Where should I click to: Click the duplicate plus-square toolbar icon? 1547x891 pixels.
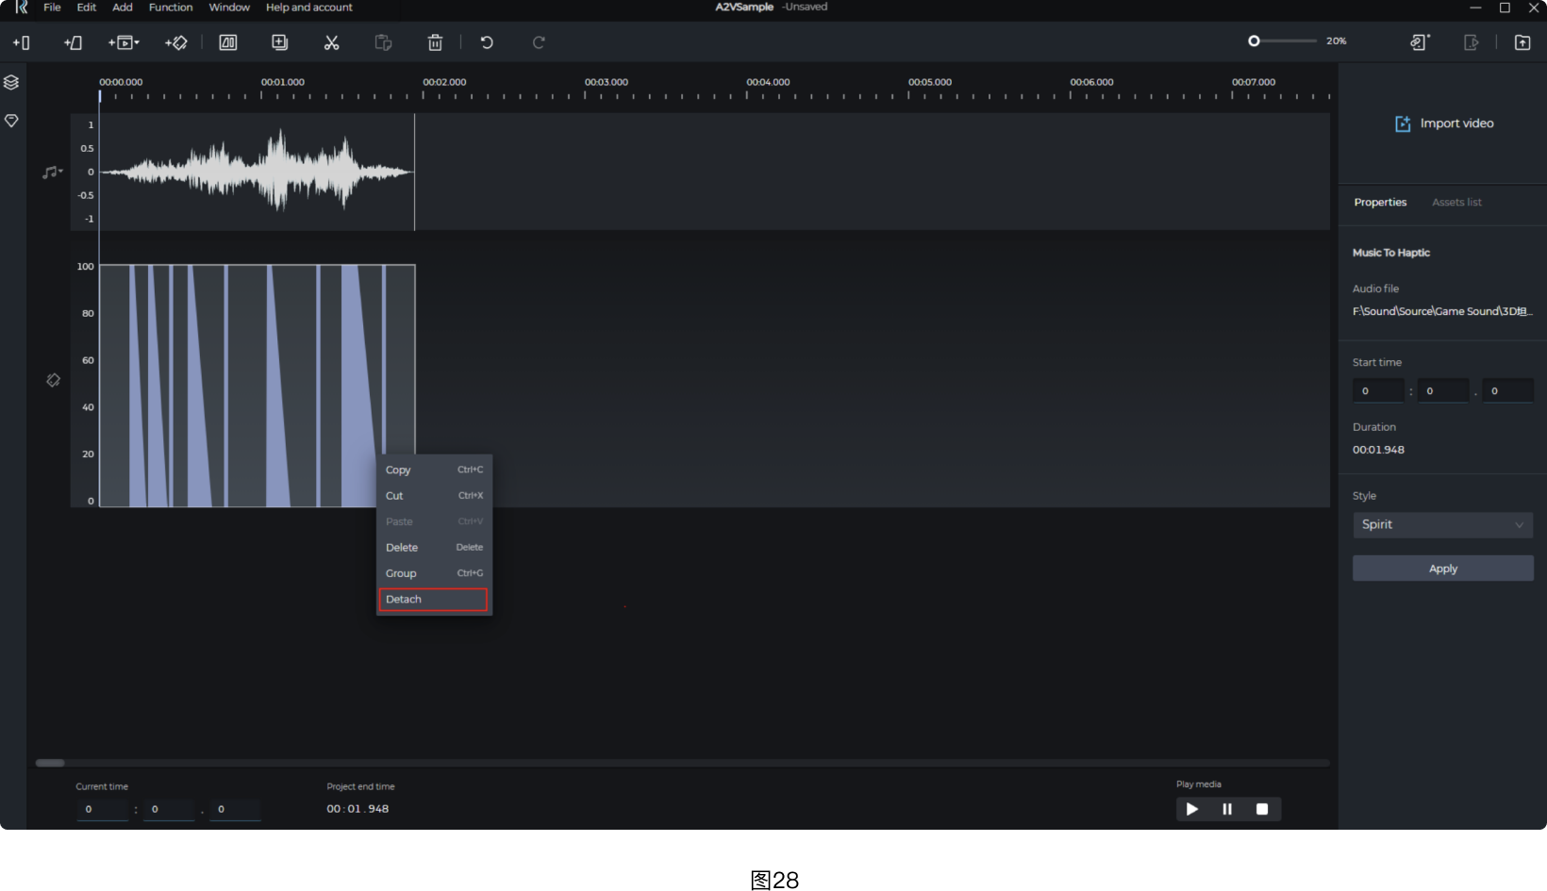coord(279,42)
